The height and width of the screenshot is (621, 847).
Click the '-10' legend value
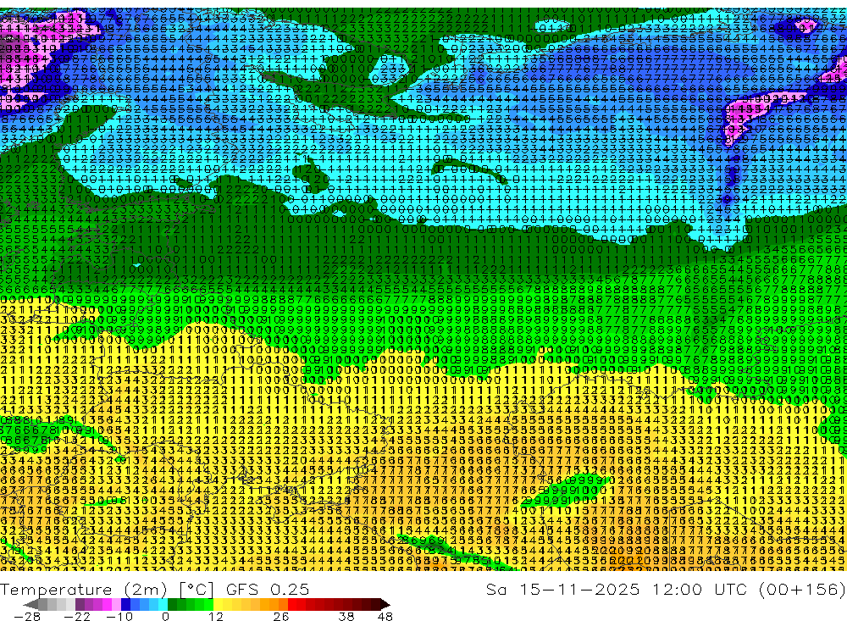(119, 617)
